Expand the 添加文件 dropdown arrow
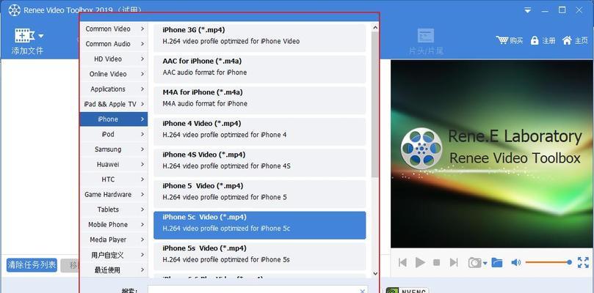This screenshot has width=594, height=293. (x=41, y=37)
